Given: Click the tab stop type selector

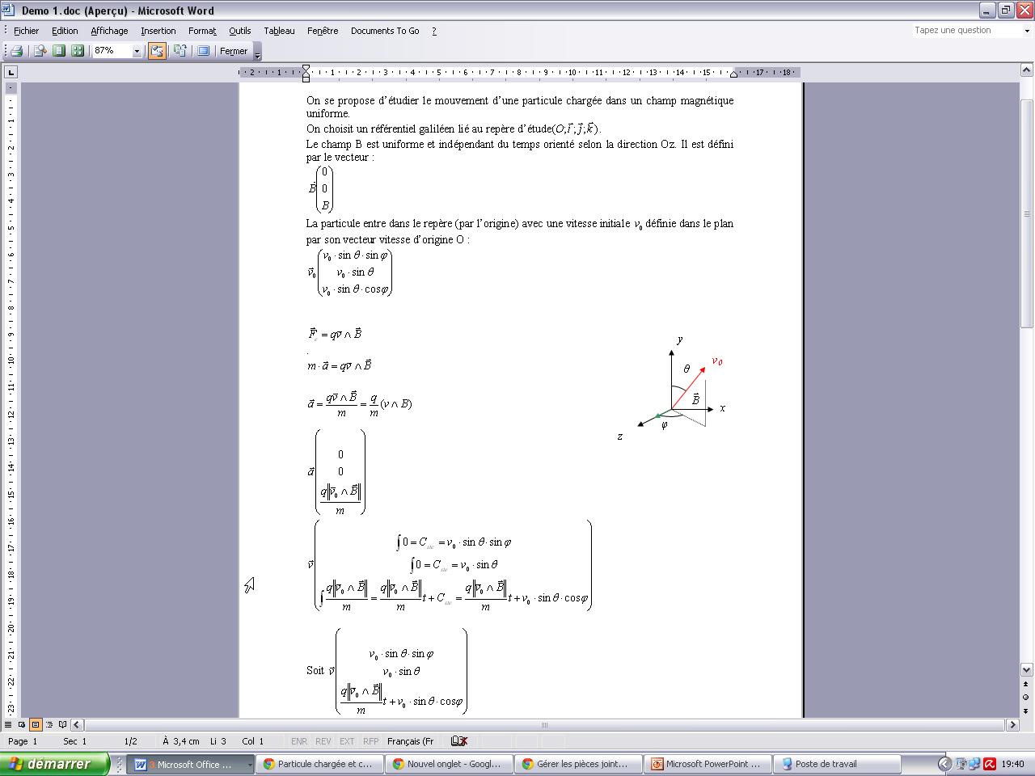Looking at the screenshot, I should (x=11, y=73).
